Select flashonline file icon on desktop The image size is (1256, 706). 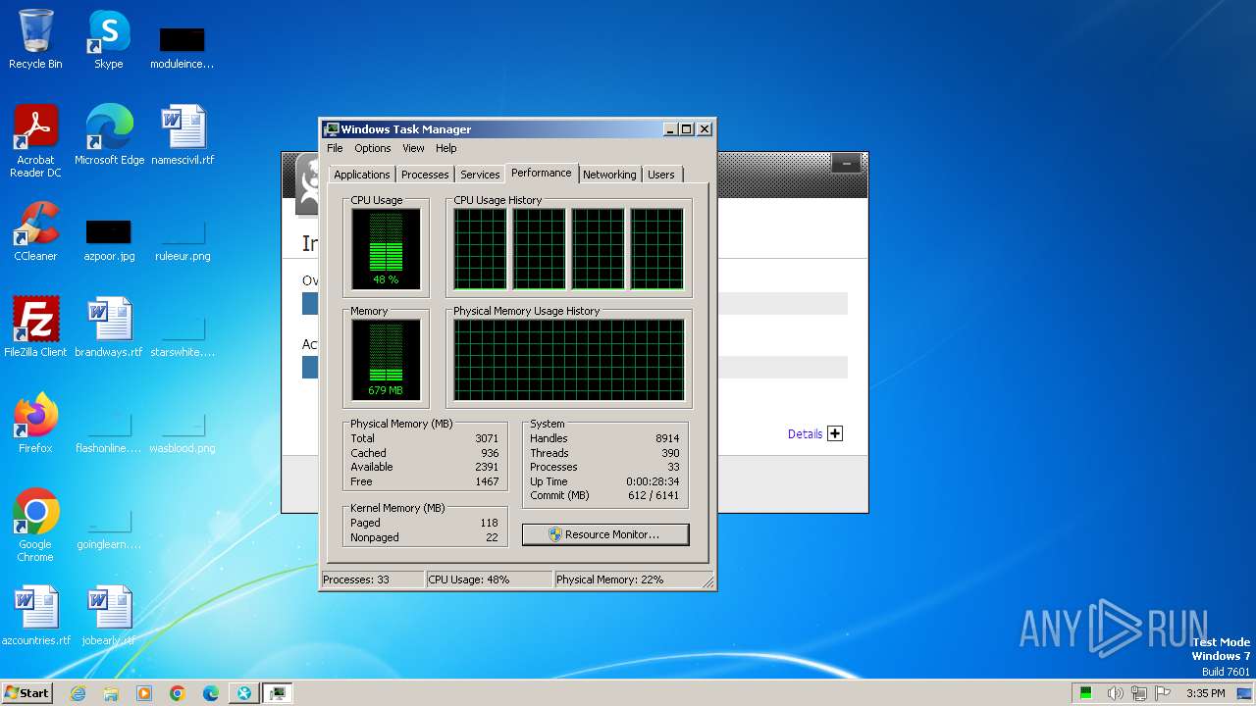[109, 430]
